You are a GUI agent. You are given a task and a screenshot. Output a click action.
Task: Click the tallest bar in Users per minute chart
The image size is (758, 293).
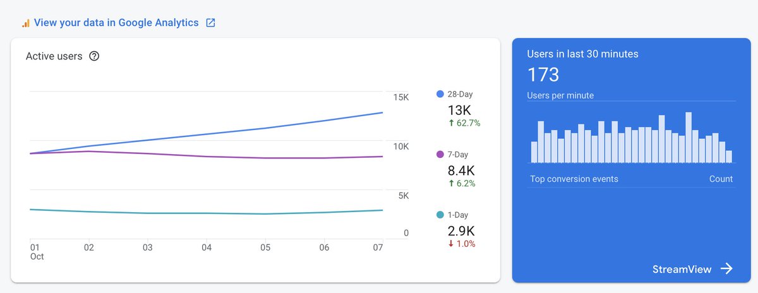[x=689, y=138]
